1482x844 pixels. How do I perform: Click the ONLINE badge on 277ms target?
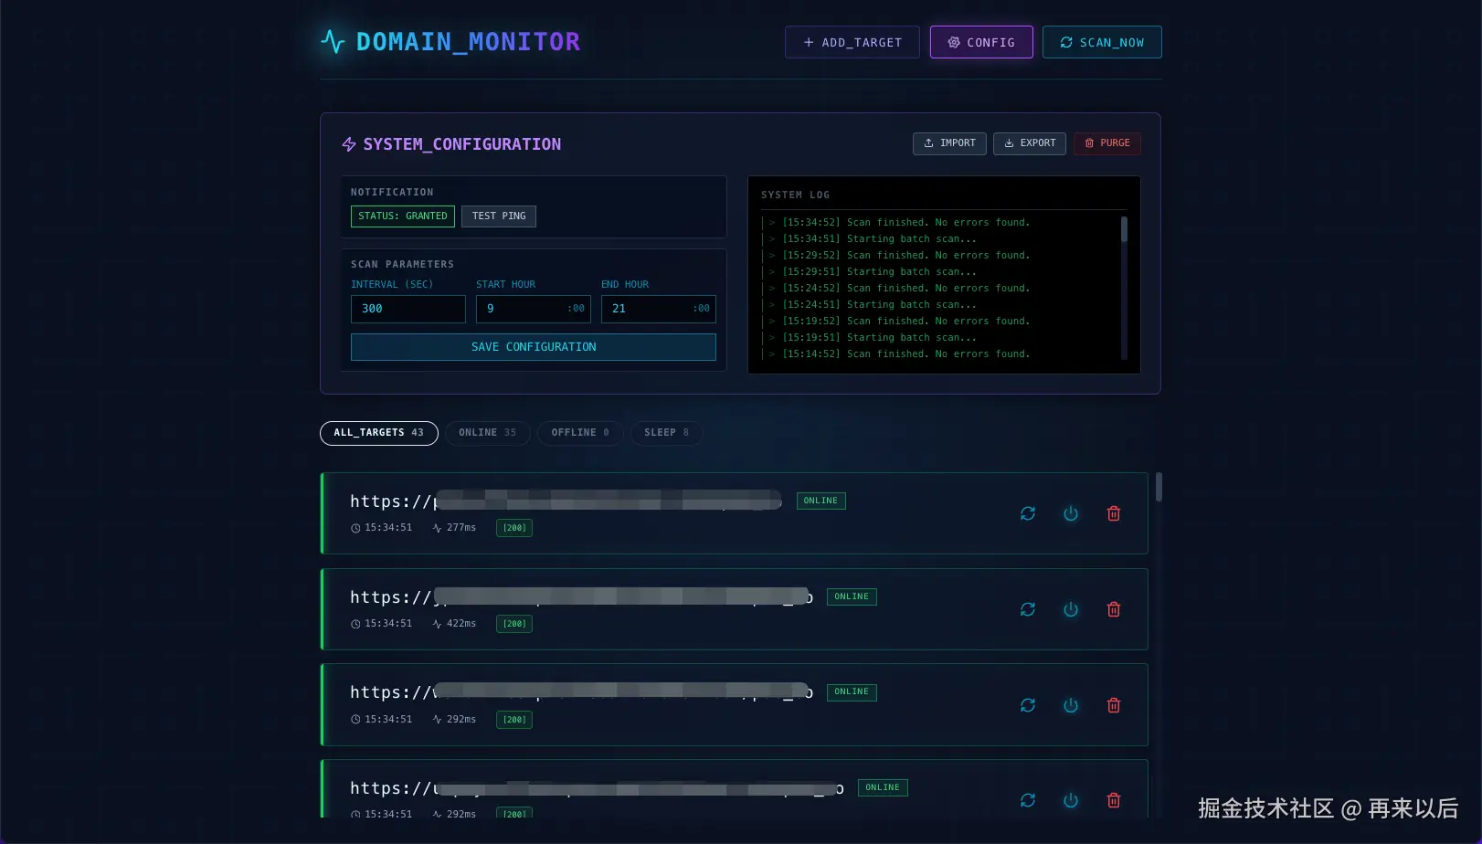tap(820, 501)
